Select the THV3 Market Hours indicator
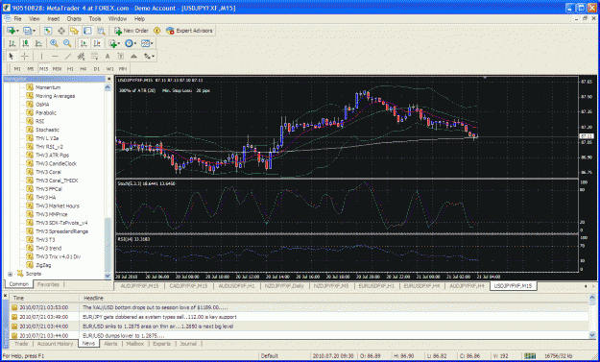This screenshot has height=362, width=600. click(x=58, y=205)
